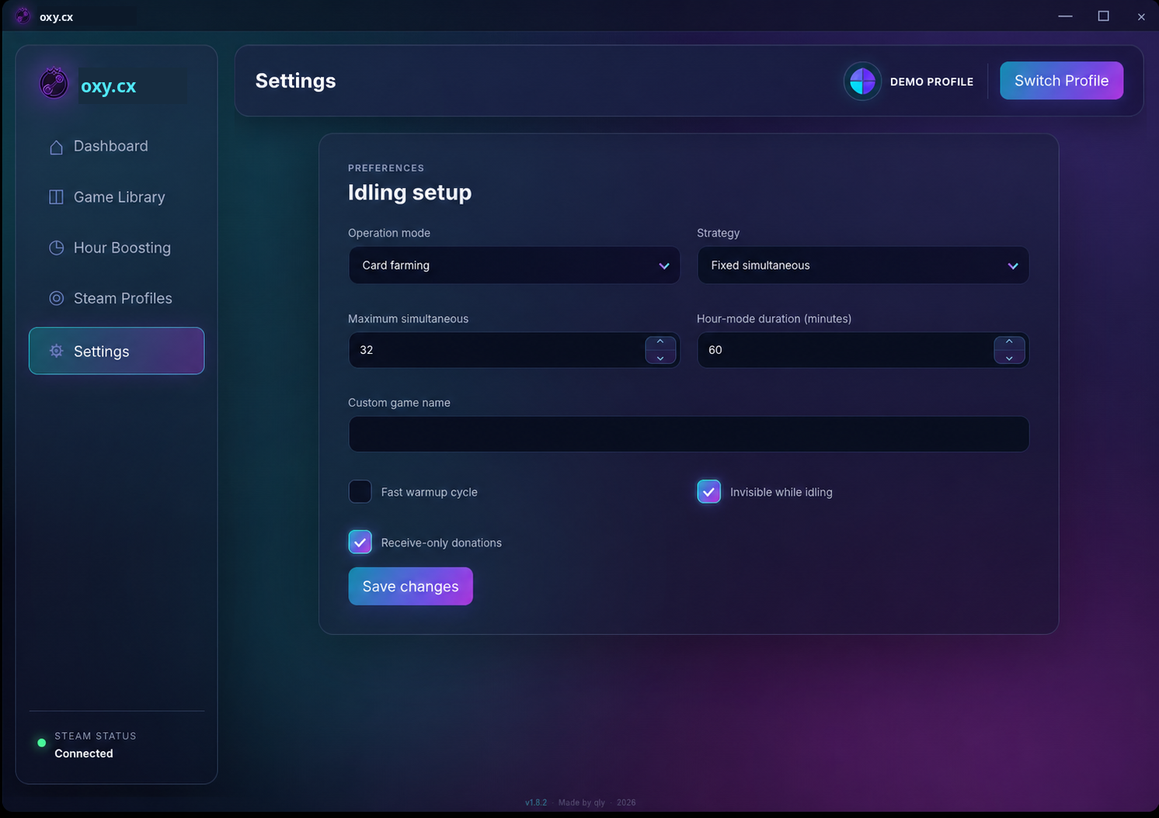Select the Settings nav item
The height and width of the screenshot is (818, 1159).
click(117, 351)
